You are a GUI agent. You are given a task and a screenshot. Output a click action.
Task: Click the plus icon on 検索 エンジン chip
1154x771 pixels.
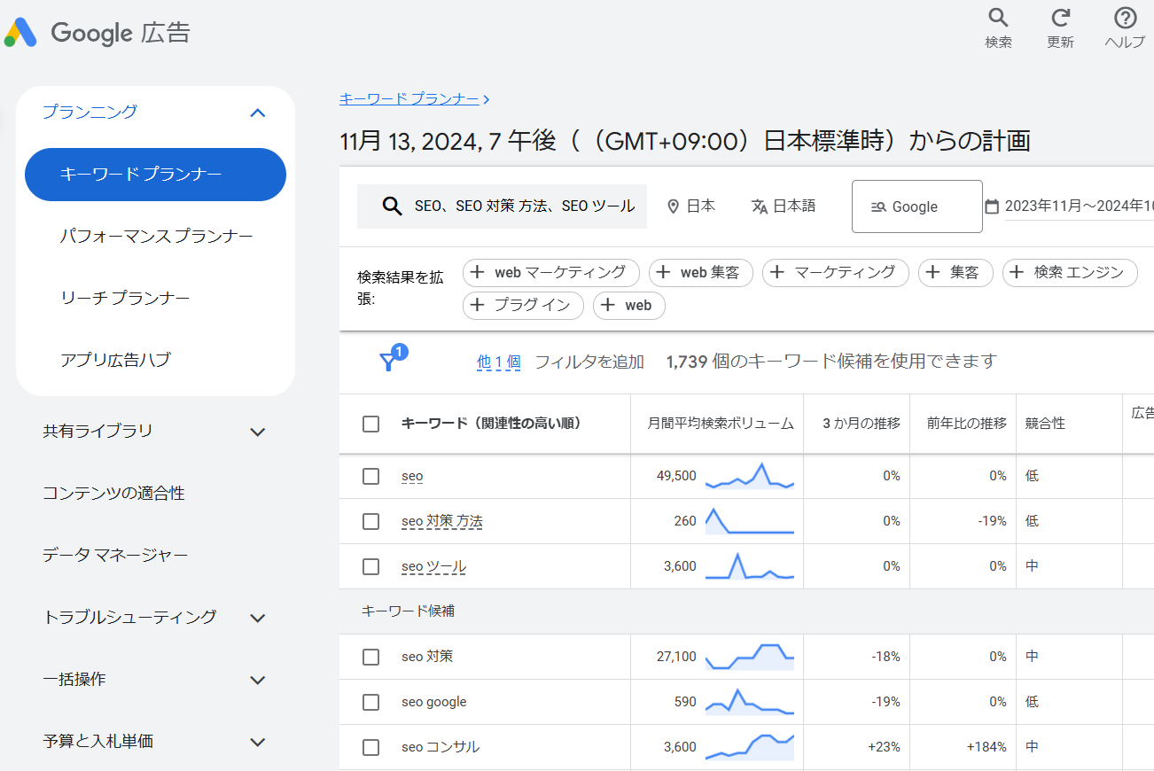pyautogui.click(x=1017, y=272)
